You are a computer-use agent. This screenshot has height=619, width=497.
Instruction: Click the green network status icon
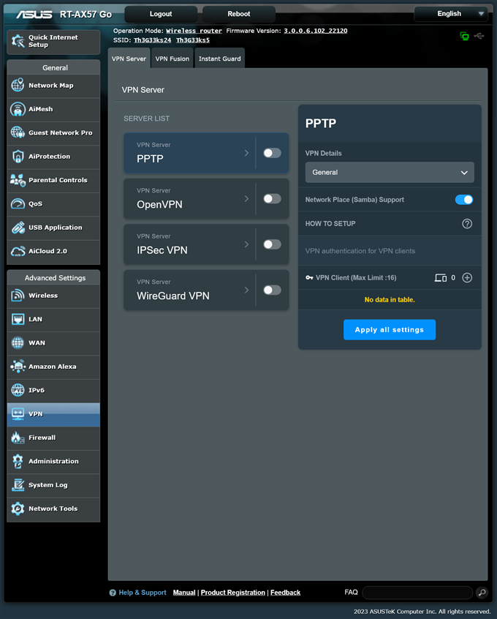(464, 37)
